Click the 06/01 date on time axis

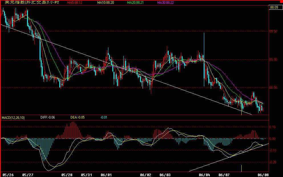(106, 174)
